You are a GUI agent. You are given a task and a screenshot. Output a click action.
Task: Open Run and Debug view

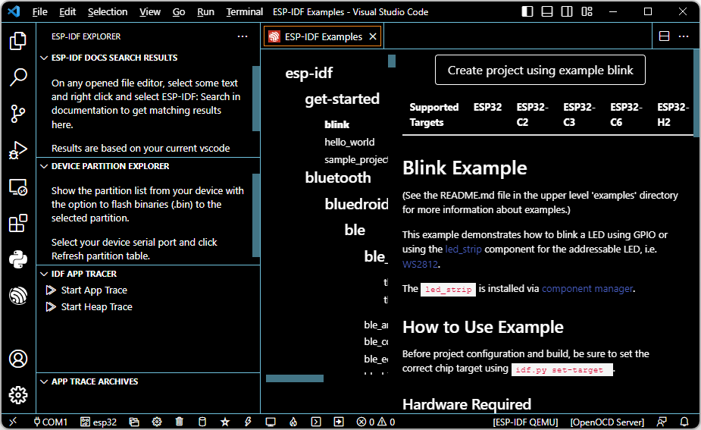[18, 150]
